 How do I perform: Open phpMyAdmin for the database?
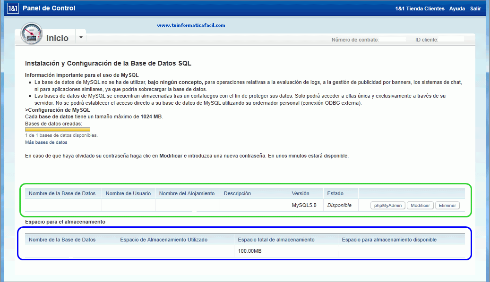(388, 205)
